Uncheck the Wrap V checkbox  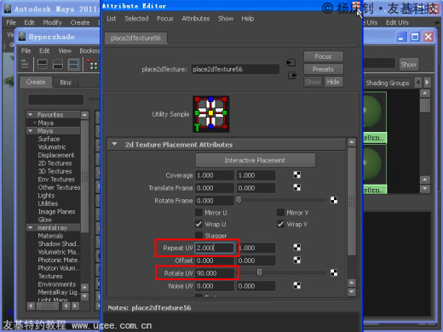click(x=280, y=224)
